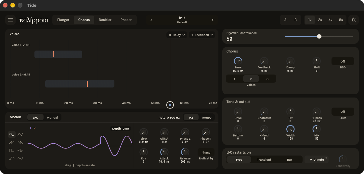
Task: Switch to the Flanger tab
Action: tap(63, 20)
